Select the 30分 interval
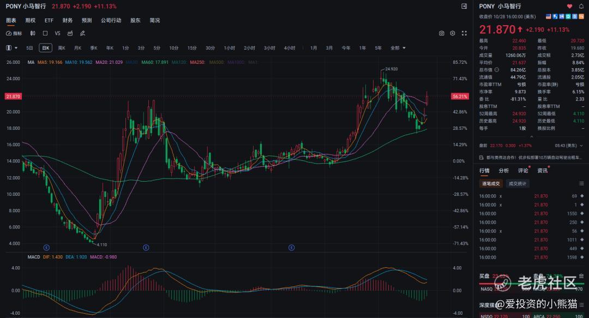589x318 pixels. coord(211,48)
